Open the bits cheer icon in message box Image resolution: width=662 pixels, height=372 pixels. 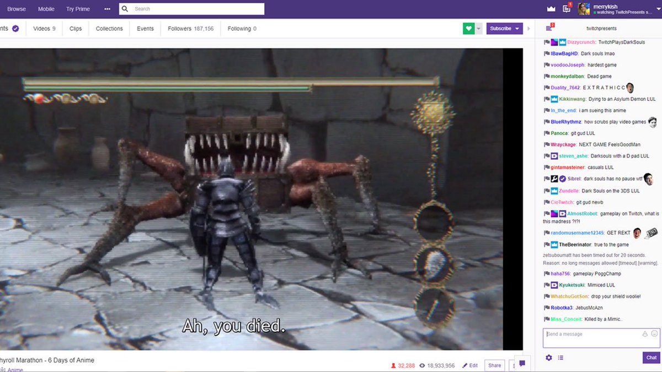pos(645,334)
